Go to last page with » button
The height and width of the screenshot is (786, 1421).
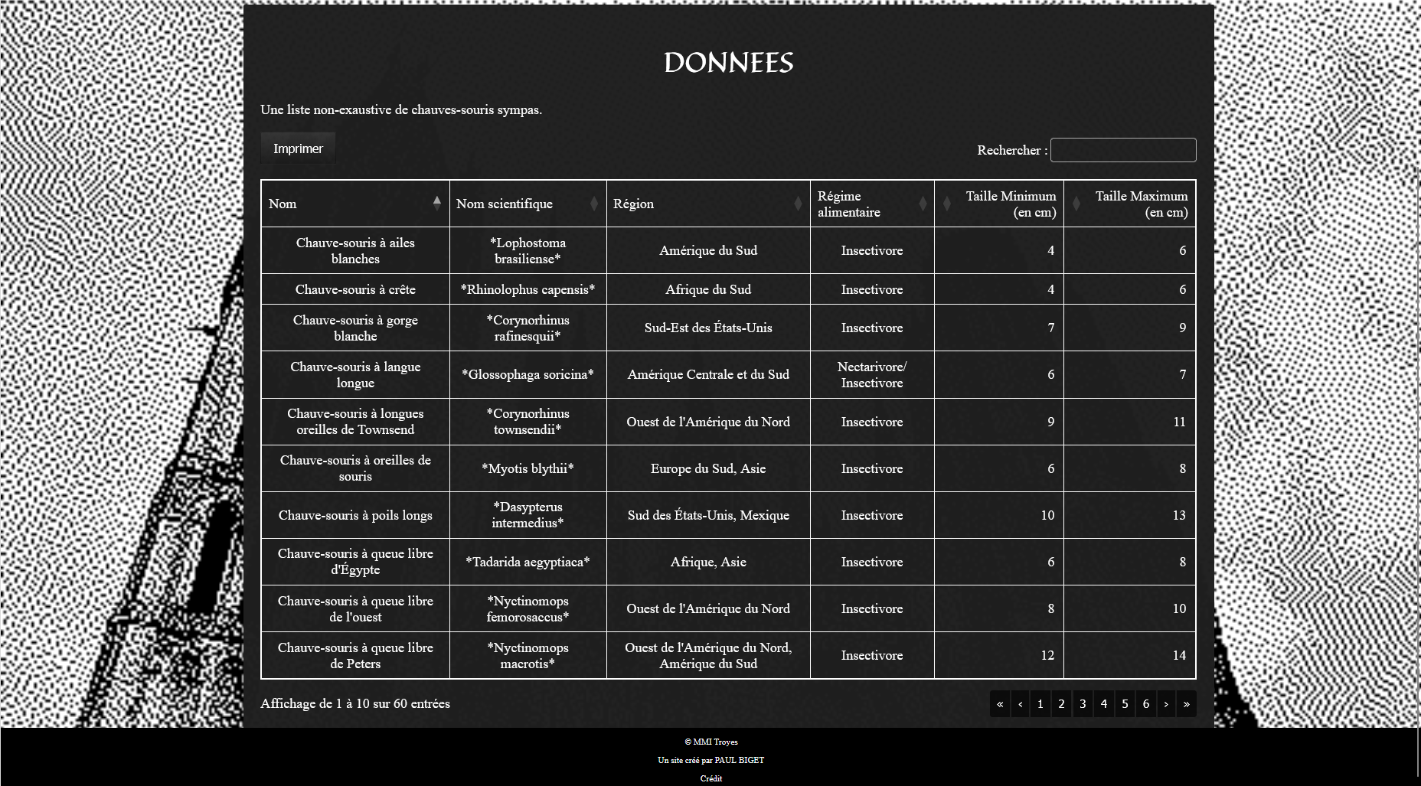[x=1187, y=704]
